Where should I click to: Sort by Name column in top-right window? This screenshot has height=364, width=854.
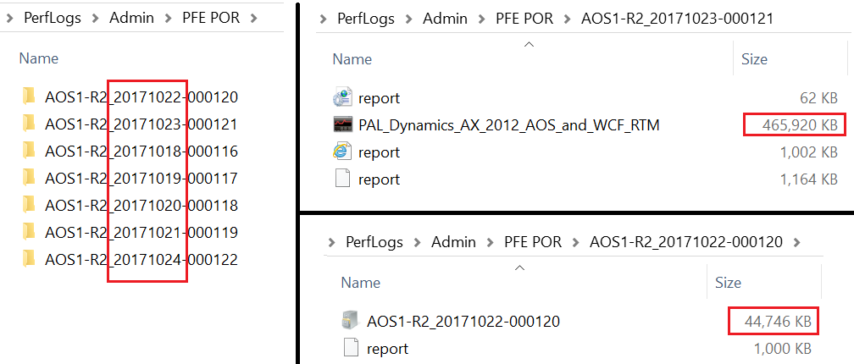pyautogui.click(x=352, y=58)
